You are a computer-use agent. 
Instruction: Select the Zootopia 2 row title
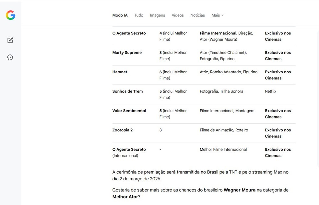[123, 130]
